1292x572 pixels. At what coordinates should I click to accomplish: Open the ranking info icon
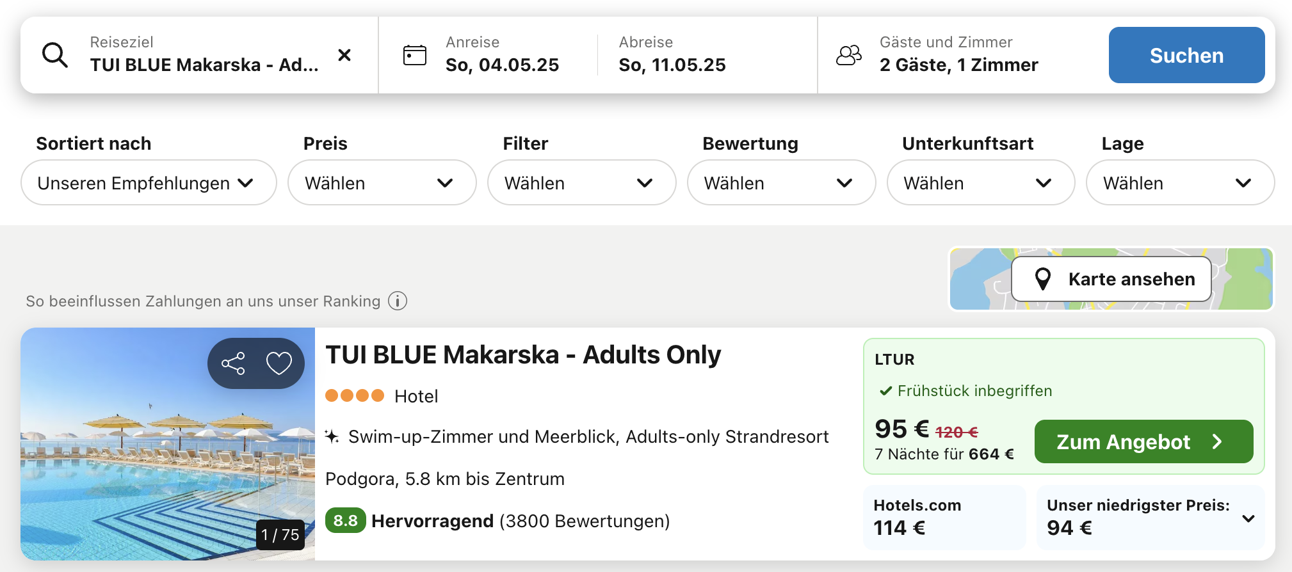398,301
